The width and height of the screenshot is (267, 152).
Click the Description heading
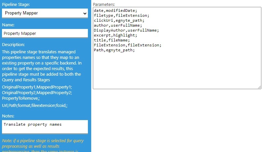[14, 45]
